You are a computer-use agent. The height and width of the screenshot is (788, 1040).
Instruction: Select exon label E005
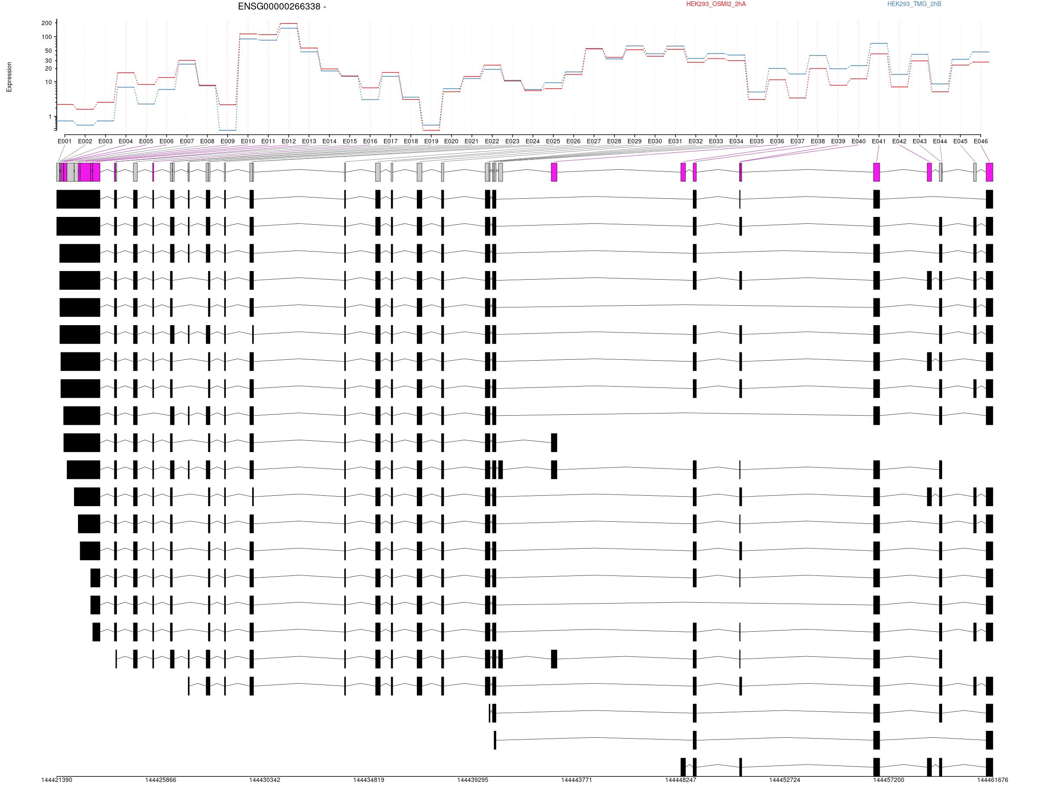[x=146, y=141]
